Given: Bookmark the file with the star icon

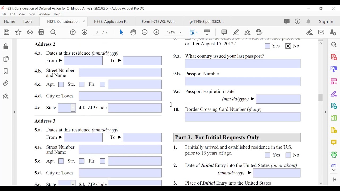Looking at the screenshot, I should point(18,32).
